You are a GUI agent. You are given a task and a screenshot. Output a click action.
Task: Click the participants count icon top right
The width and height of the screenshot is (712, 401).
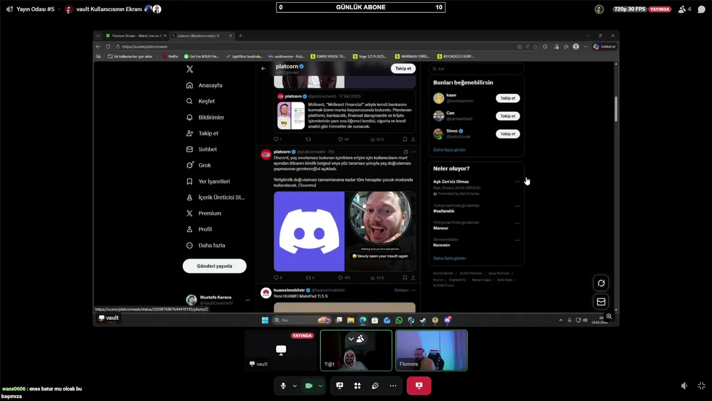[685, 9]
